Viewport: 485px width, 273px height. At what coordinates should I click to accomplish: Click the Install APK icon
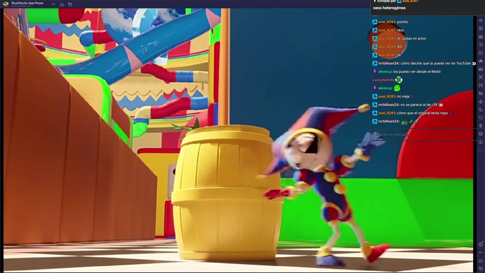(481, 69)
